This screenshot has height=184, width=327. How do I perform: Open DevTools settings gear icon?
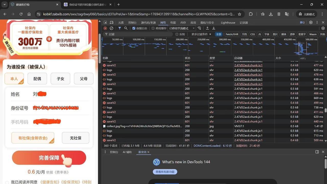tap(311, 22)
